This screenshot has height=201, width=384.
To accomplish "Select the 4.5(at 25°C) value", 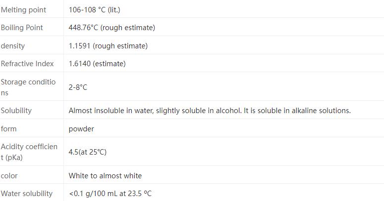I will pyautogui.click(x=87, y=152).
